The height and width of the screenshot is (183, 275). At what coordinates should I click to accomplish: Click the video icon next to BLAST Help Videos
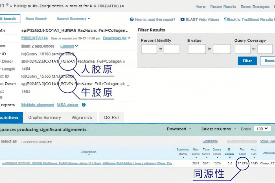tap(183, 20)
